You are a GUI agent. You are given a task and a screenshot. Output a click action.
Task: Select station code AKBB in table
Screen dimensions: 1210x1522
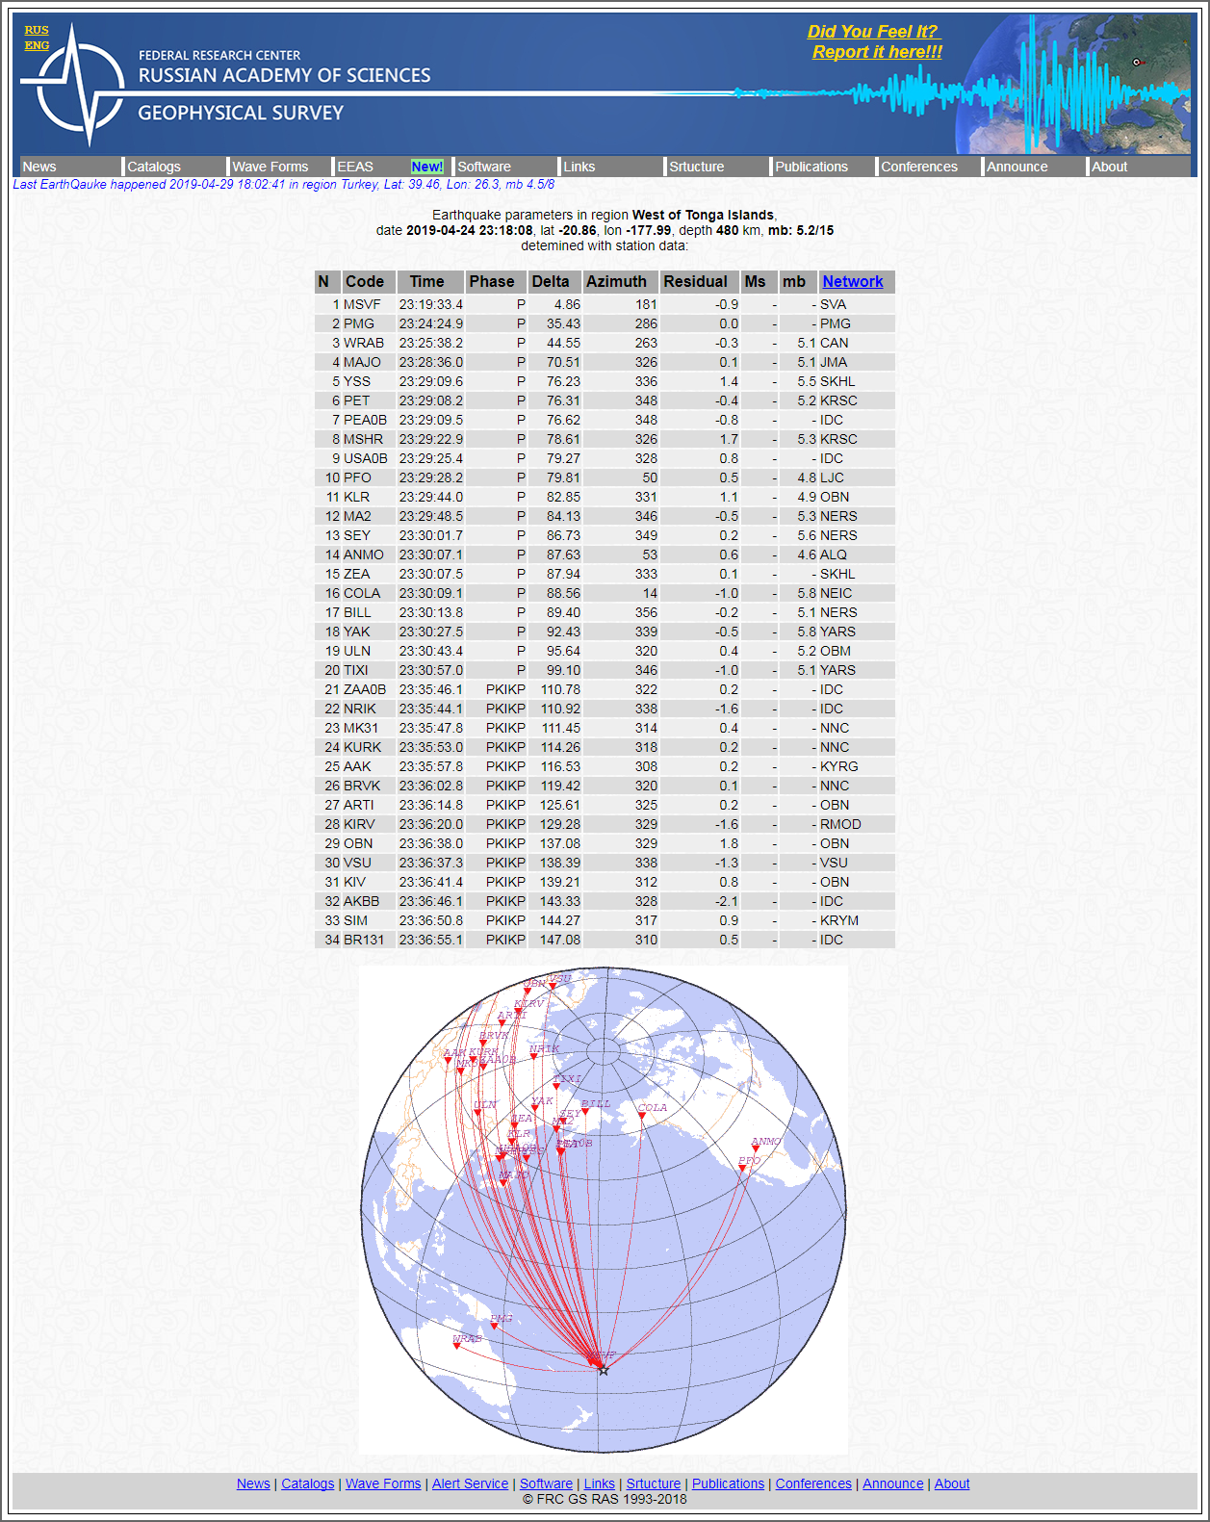[x=362, y=901]
